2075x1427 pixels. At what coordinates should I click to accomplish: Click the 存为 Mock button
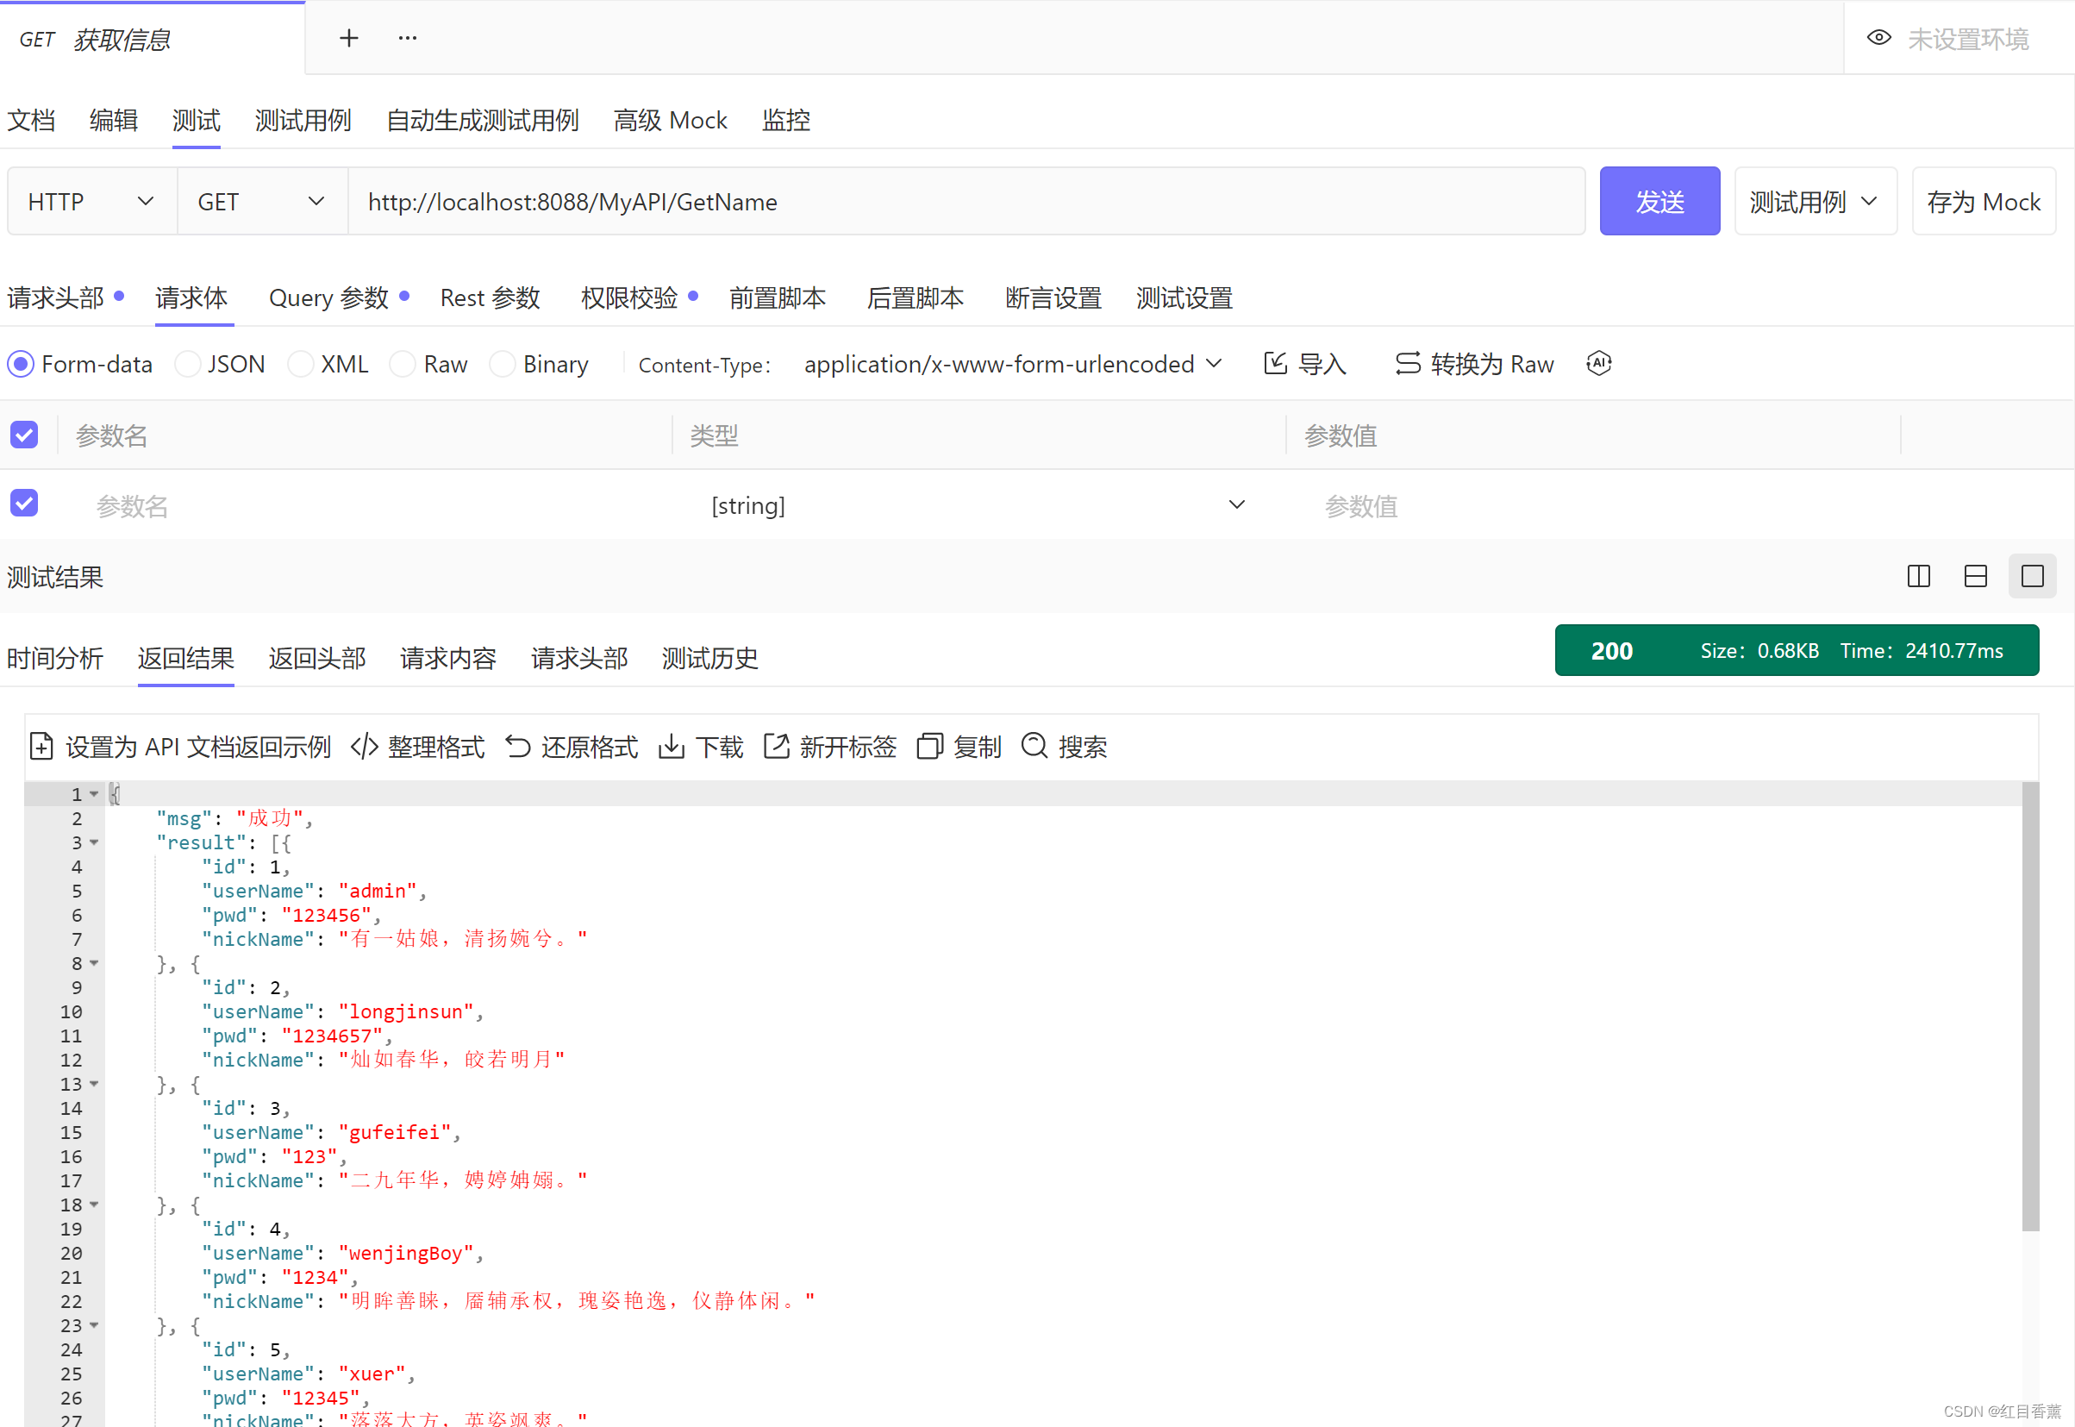point(1983,202)
